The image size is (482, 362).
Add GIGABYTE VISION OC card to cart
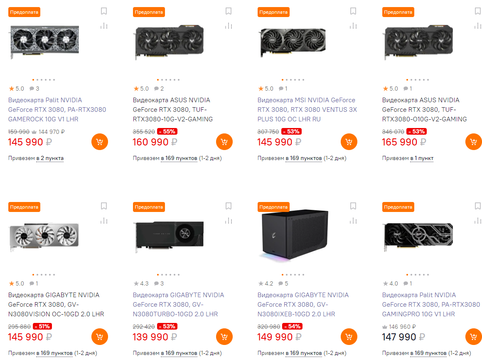click(x=99, y=337)
